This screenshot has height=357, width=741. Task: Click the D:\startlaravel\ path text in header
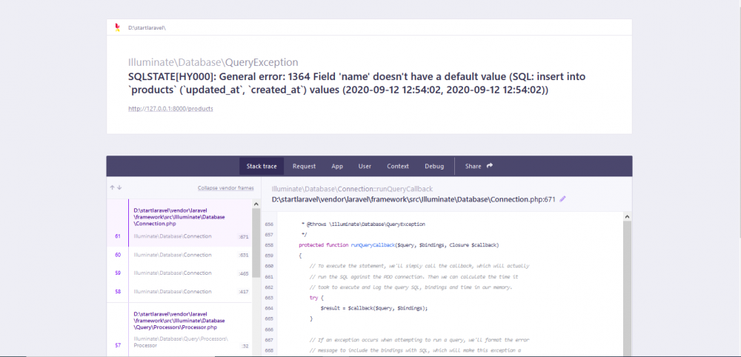[147, 28]
